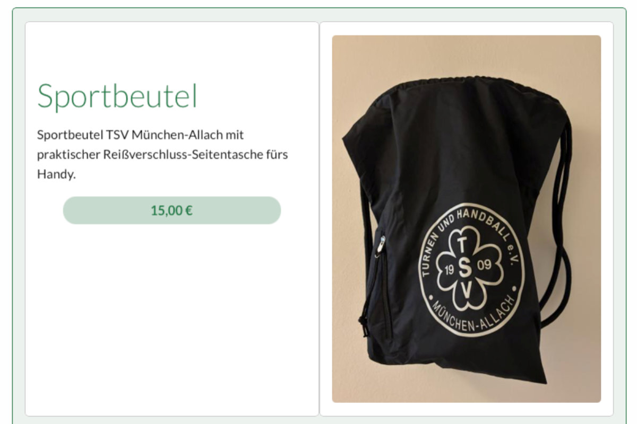This screenshot has height=424, width=637.
Task: Click the TSV clover emblem on the bag
Action: [470, 270]
